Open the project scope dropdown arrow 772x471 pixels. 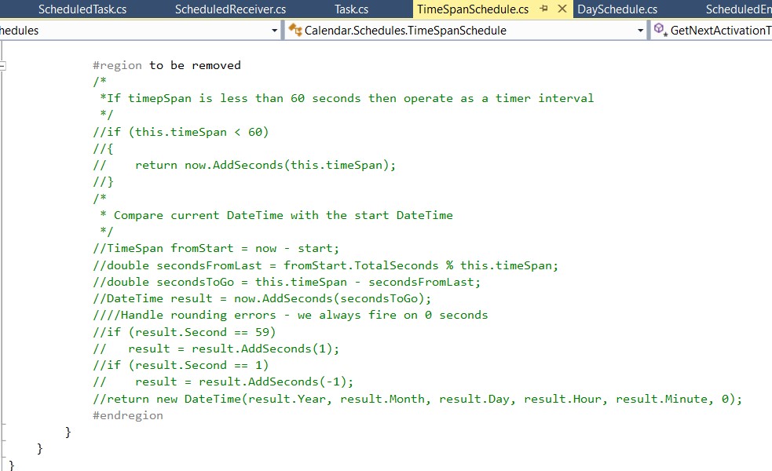[274, 31]
